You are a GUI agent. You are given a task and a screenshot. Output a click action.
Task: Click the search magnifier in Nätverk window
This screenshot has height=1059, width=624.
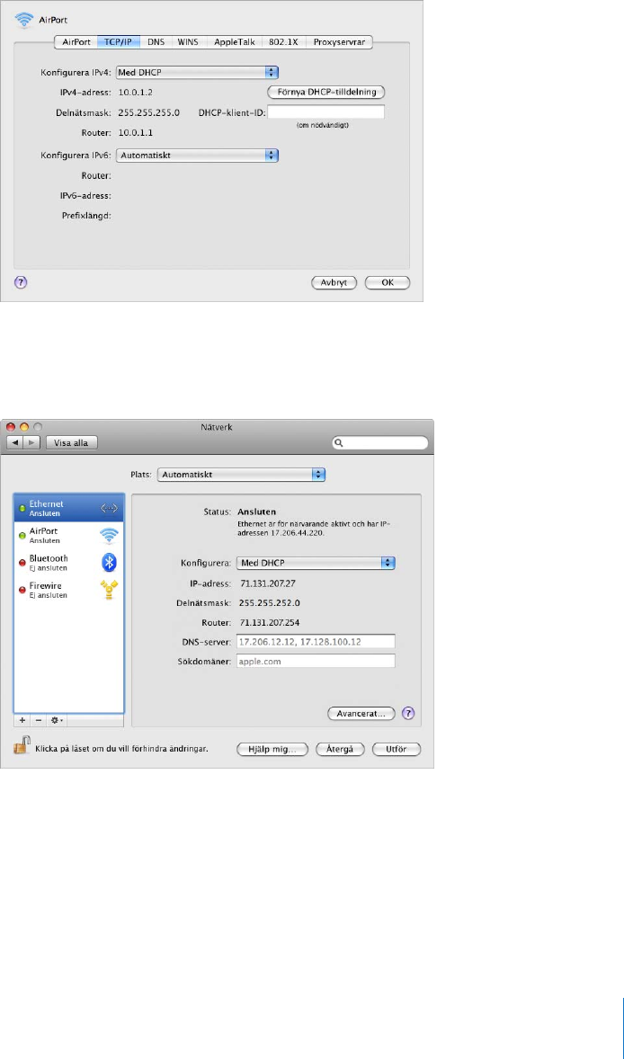click(x=340, y=443)
